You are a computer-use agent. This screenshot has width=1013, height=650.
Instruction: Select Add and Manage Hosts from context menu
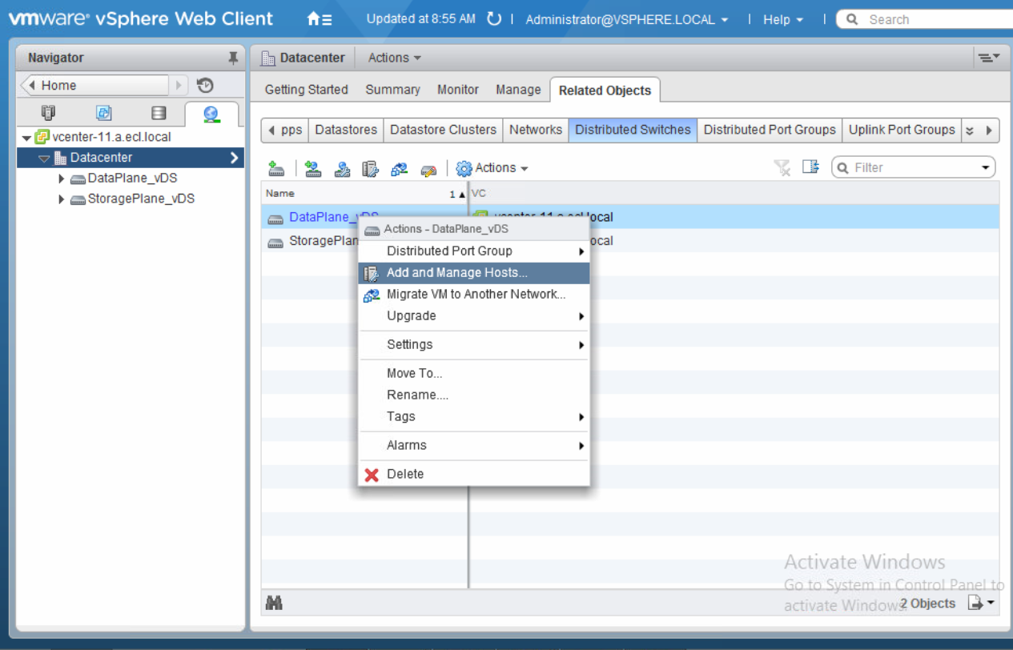click(x=456, y=273)
